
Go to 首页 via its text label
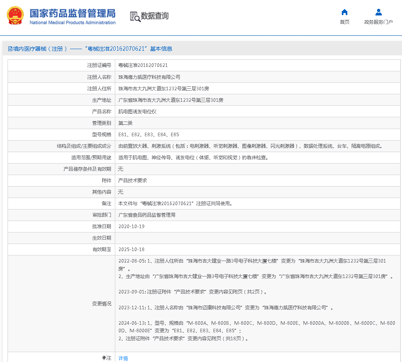[x=345, y=22]
